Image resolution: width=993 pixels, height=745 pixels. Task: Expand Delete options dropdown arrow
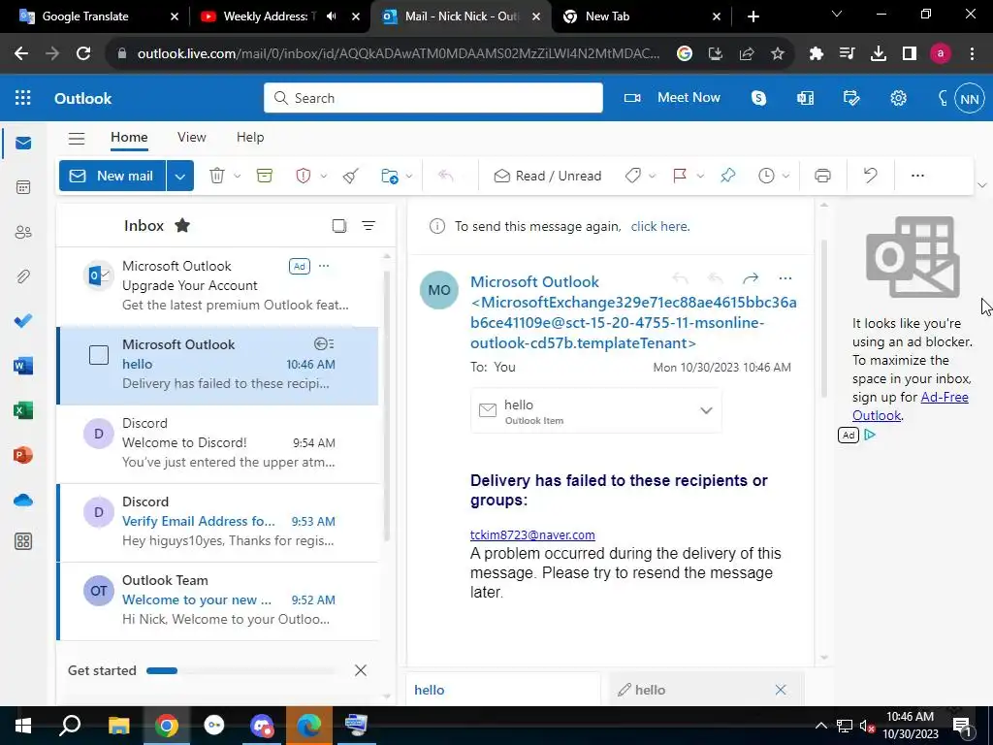tap(238, 176)
